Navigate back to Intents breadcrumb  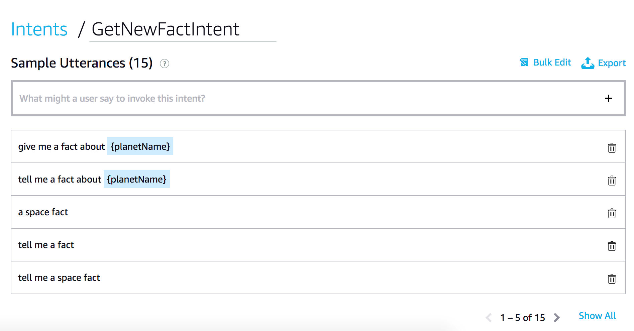click(39, 29)
